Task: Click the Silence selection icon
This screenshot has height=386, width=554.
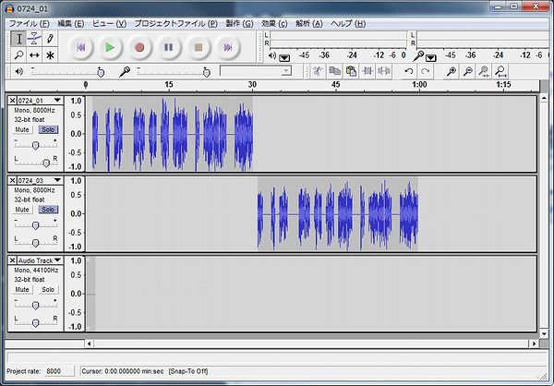Action: click(384, 71)
